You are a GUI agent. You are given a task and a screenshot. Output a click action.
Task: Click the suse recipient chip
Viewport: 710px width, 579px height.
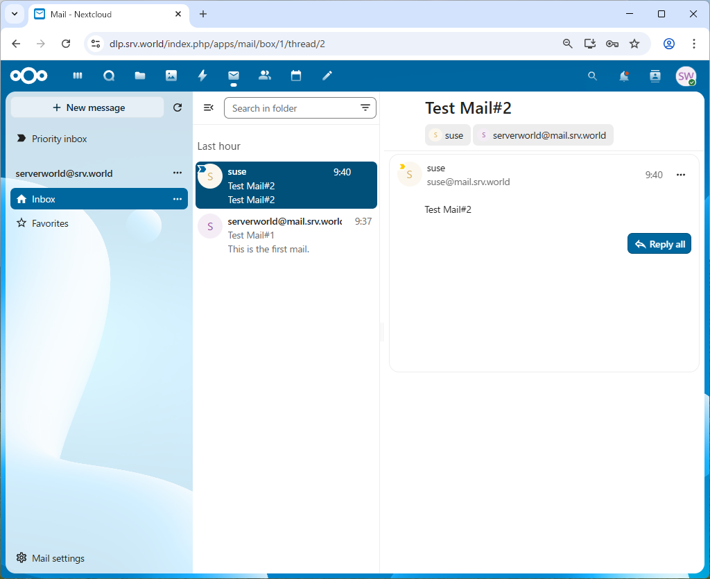pos(447,135)
